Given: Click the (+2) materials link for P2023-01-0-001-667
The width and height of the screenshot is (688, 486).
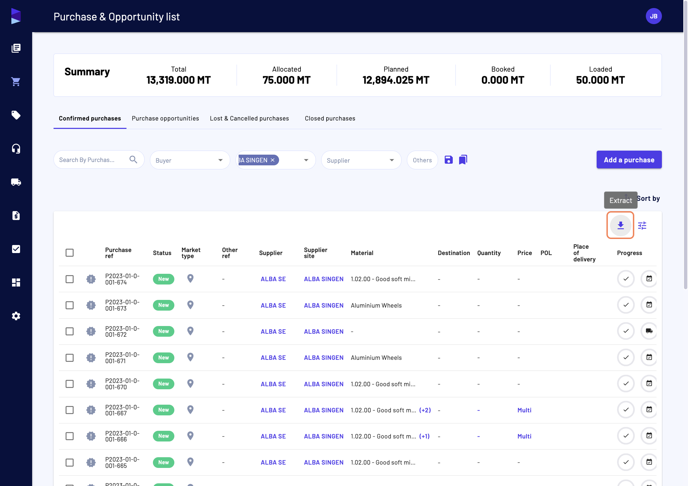Looking at the screenshot, I should [425, 410].
